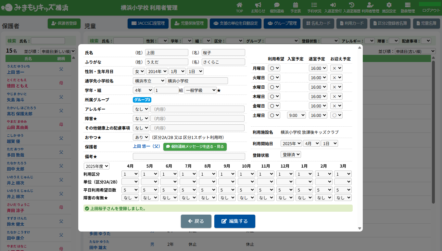The height and width of the screenshot is (251, 442).
Task: Change 月曜日 退室予定 time dropdown
Action: (318, 68)
